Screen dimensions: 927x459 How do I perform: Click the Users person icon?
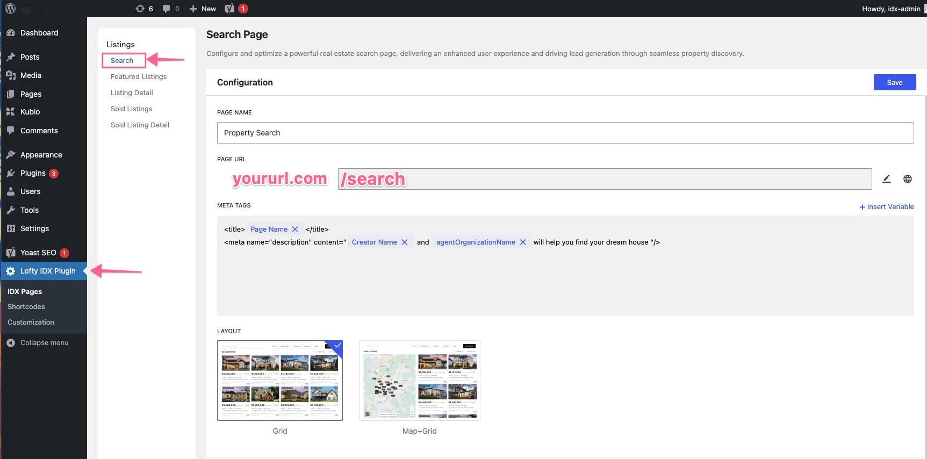[11, 191]
